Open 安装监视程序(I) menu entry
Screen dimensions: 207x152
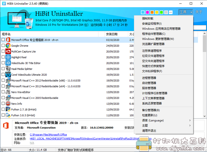pos(164,23)
